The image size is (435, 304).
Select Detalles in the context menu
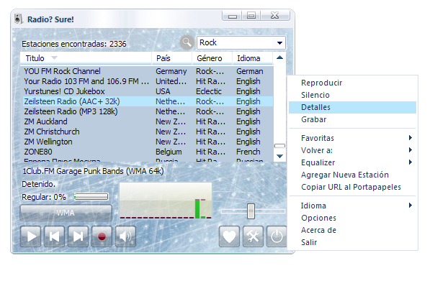pos(315,107)
